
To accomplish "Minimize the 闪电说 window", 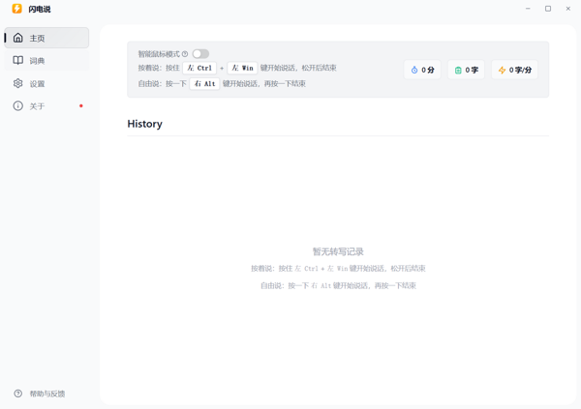I will [x=528, y=9].
